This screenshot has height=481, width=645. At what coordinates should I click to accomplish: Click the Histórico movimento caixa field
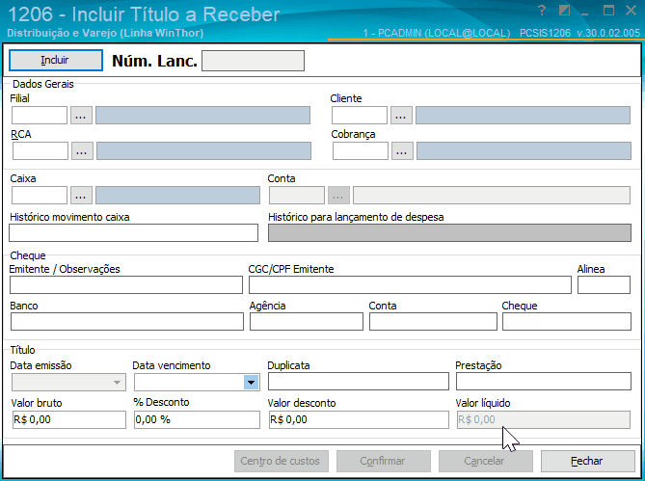point(134,232)
